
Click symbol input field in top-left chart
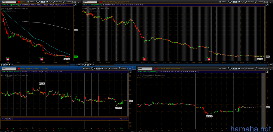click(x=9, y=2)
